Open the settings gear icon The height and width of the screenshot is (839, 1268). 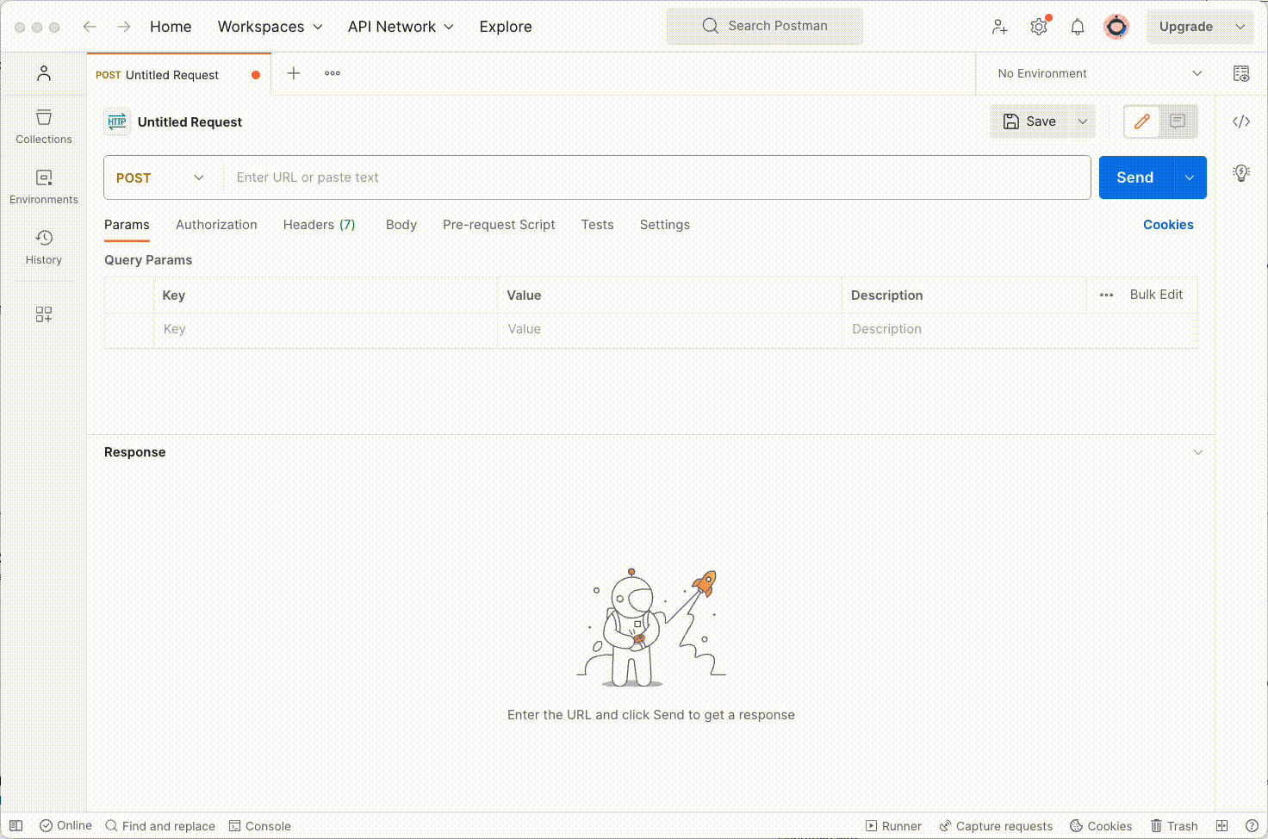tap(1039, 27)
